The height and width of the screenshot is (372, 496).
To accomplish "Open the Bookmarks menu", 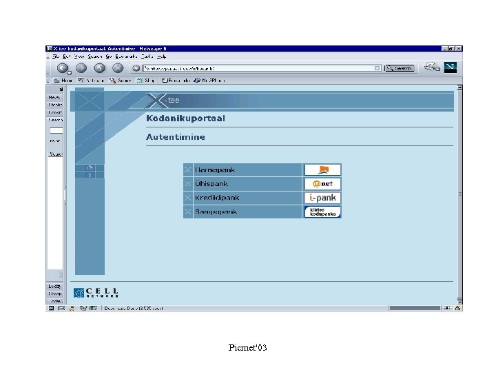I will click(126, 56).
